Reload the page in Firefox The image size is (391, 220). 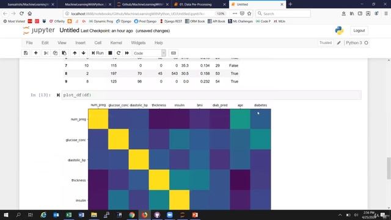pyautogui.click(x=22, y=13)
